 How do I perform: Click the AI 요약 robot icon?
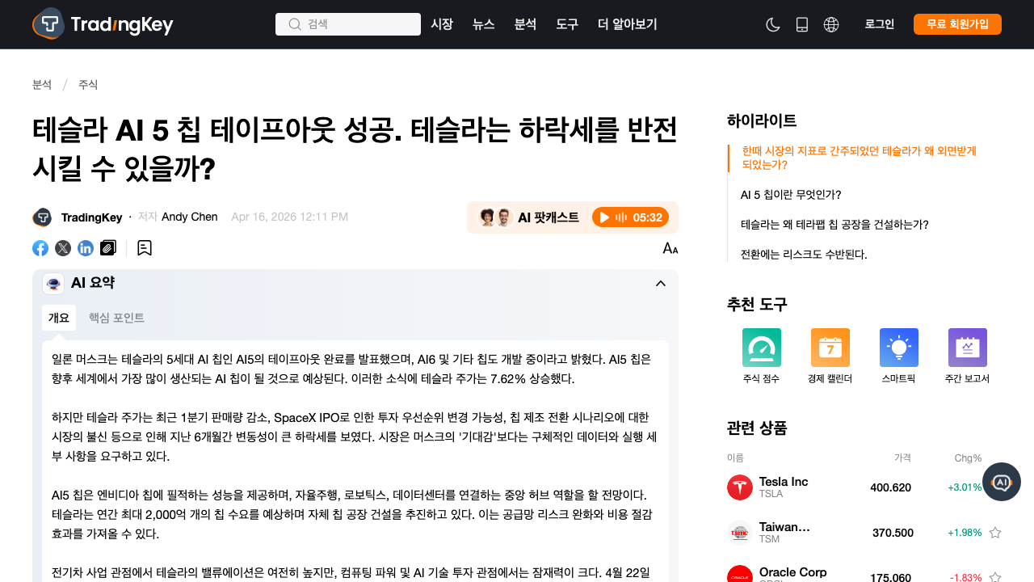pyautogui.click(x=53, y=284)
